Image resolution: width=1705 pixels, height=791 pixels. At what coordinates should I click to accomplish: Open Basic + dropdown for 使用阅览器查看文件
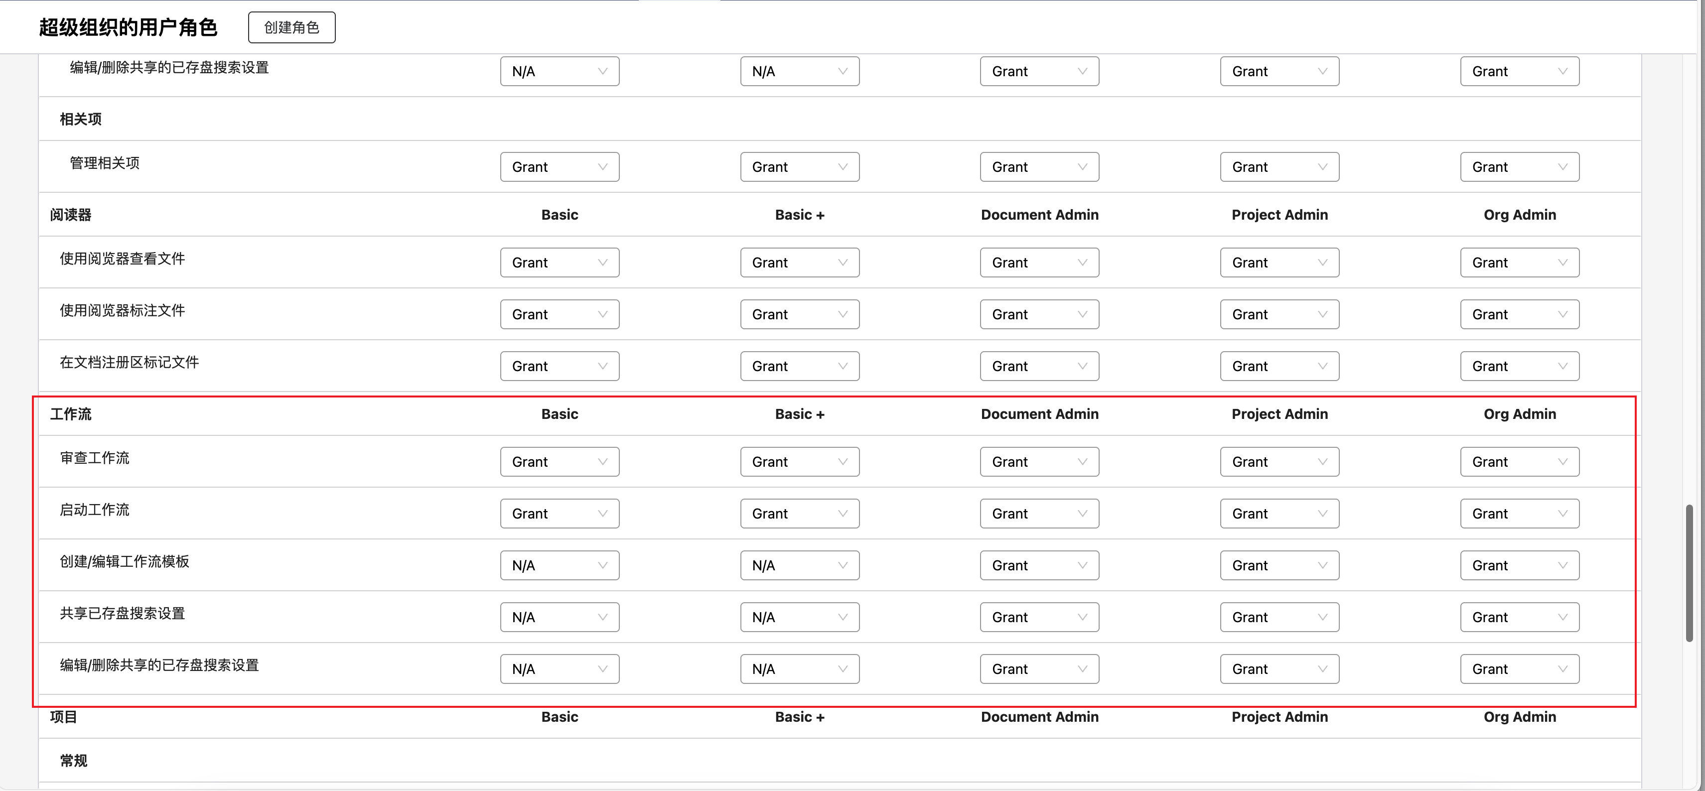799,262
